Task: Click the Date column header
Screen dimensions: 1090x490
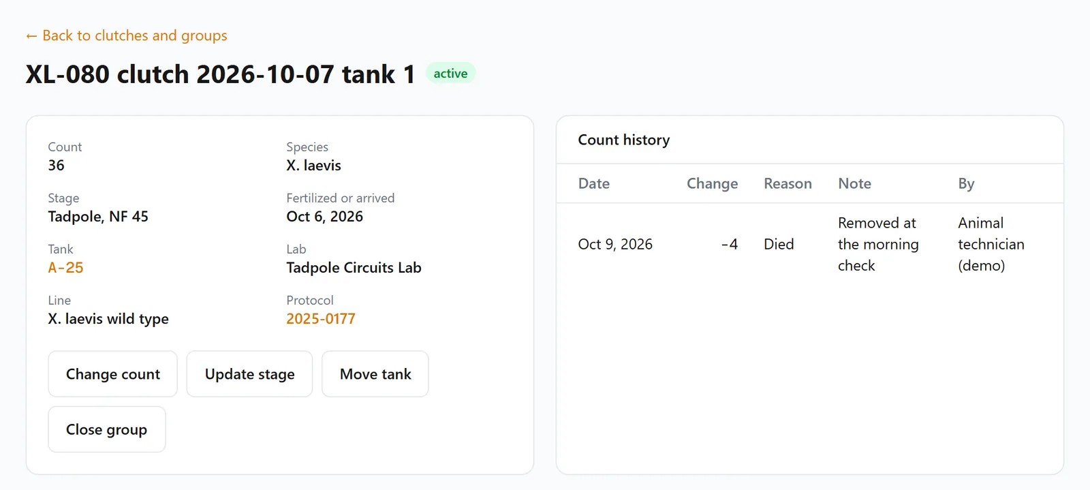Action: coord(594,183)
